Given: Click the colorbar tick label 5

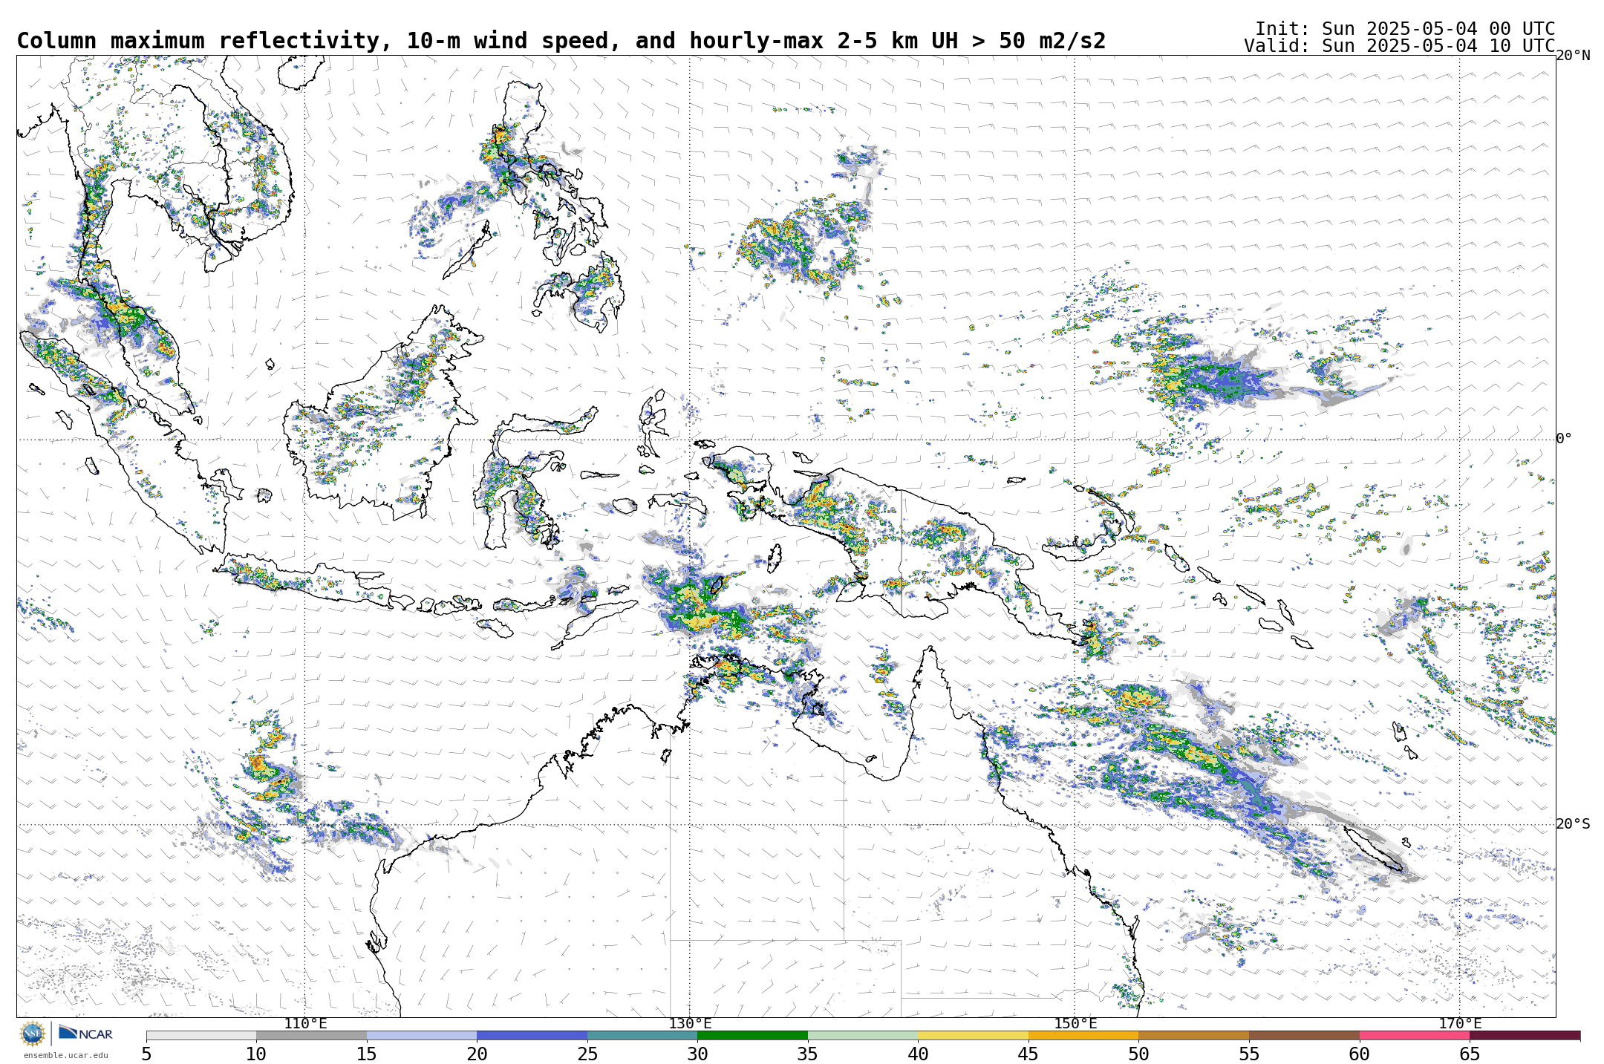Looking at the screenshot, I should tap(146, 1054).
